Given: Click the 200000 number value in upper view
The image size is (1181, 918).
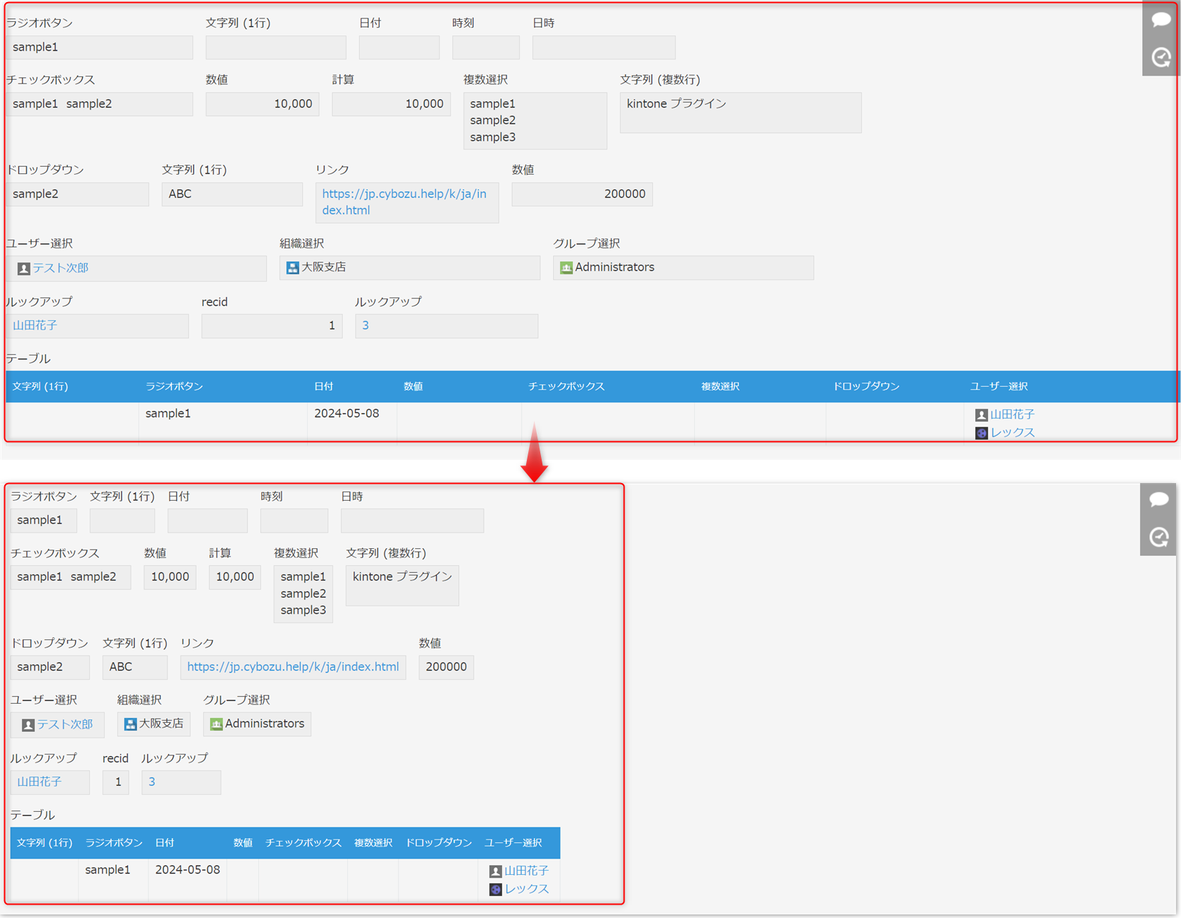Looking at the screenshot, I should (x=625, y=194).
